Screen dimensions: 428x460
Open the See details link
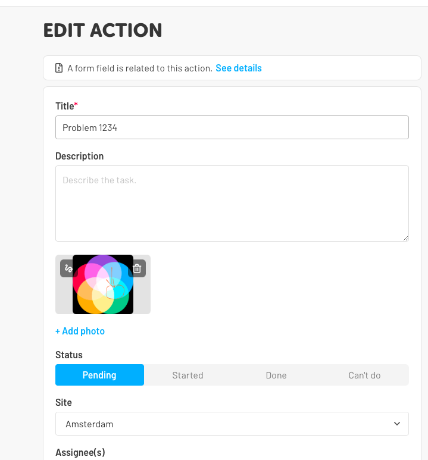[x=239, y=68]
